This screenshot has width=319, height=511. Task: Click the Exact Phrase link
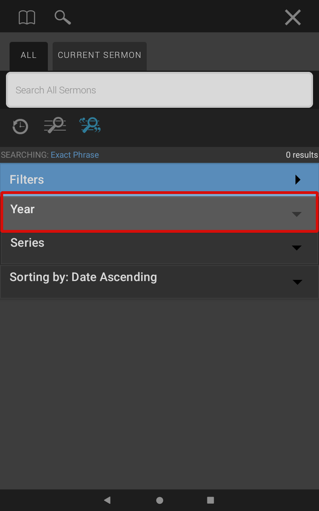coord(75,155)
